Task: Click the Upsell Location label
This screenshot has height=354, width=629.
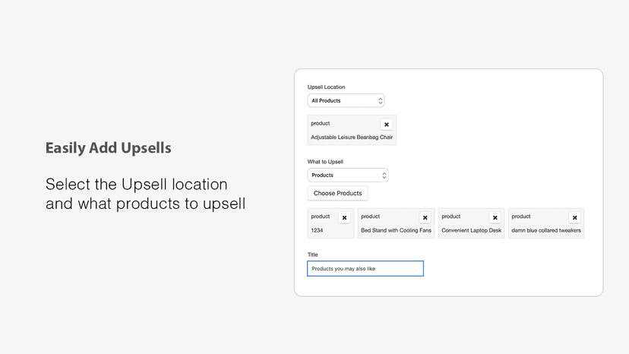Action: coord(326,87)
